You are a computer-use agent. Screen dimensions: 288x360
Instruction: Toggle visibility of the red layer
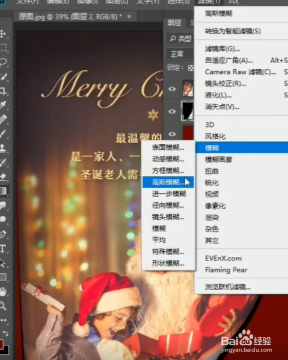coord(172,134)
